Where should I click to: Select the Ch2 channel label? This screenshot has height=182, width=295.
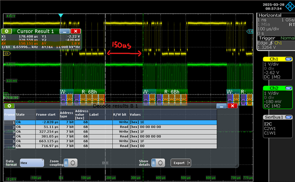[x=274, y=88]
